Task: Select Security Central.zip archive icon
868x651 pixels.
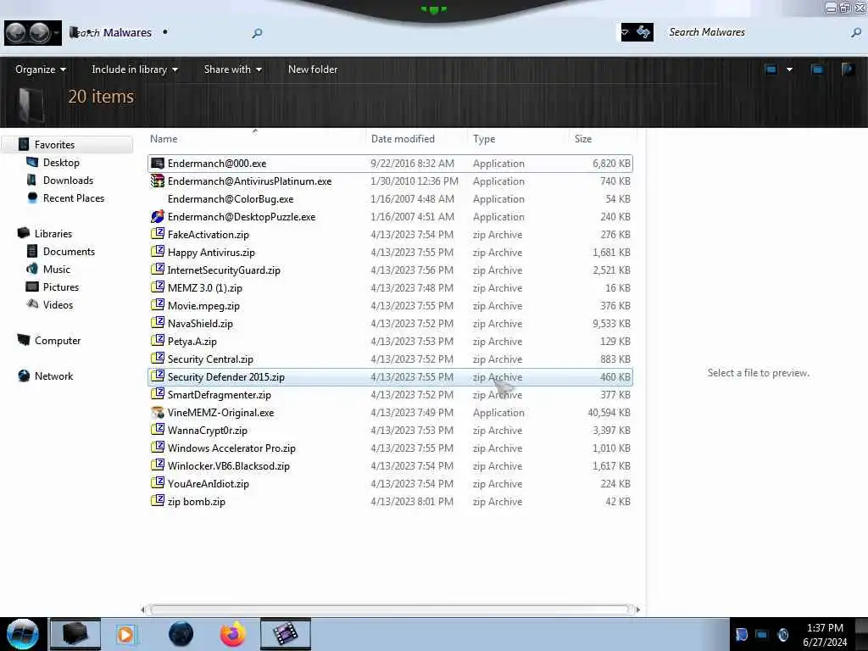Action: tap(158, 359)
